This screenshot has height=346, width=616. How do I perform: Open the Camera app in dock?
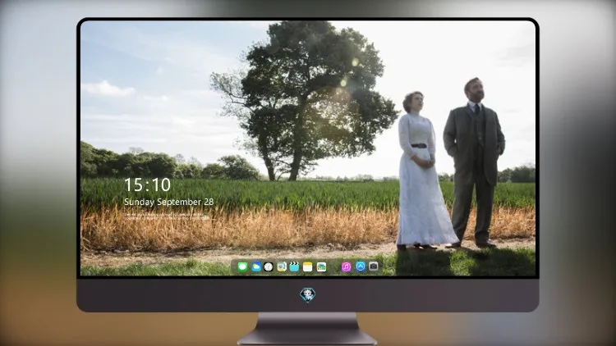tap(373, 266)
